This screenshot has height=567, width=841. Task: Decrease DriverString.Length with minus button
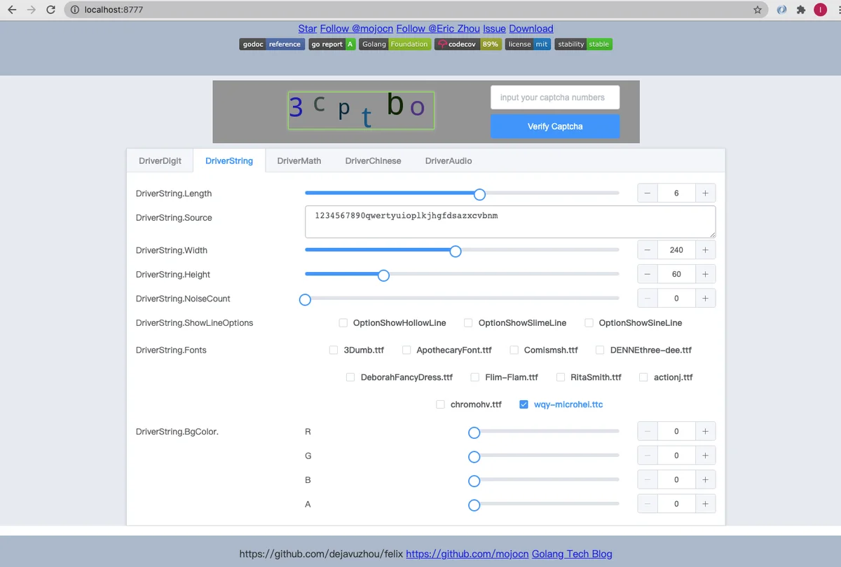coord(648,193)
